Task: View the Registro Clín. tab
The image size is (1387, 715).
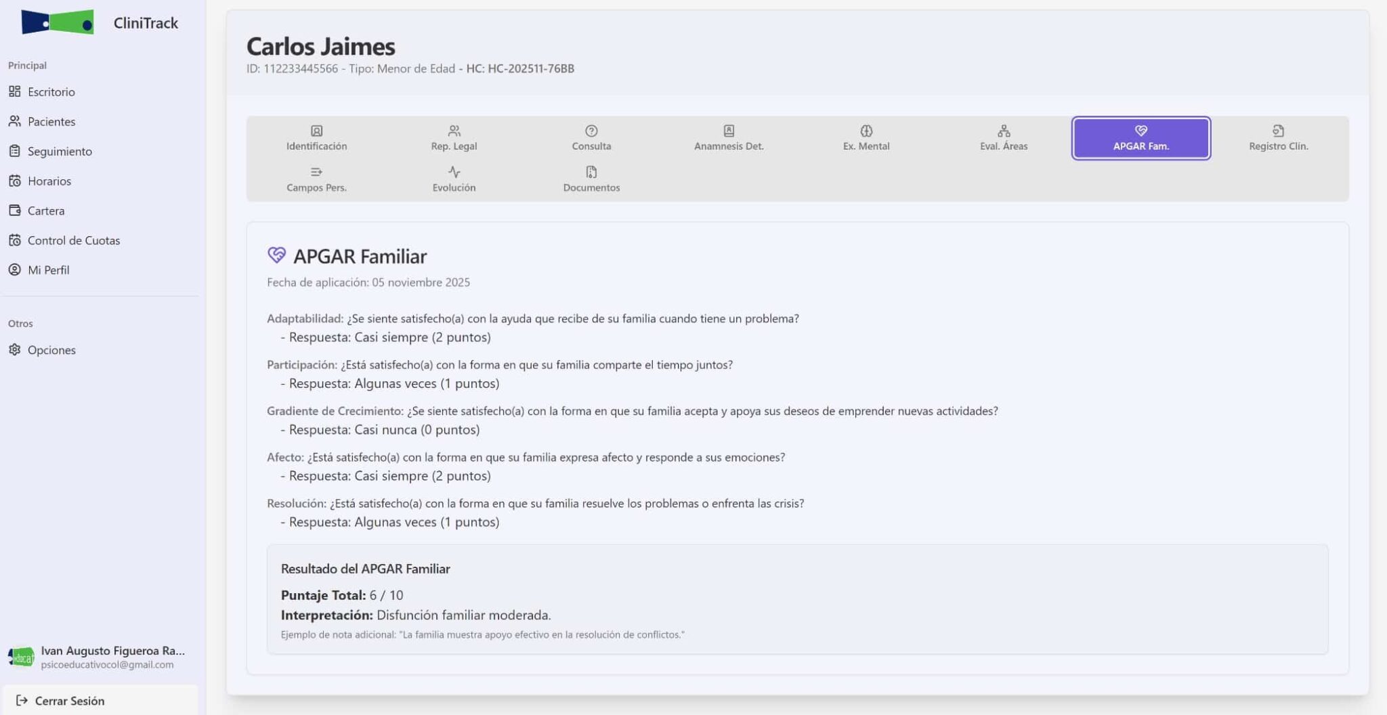Action: [1278, 138]
